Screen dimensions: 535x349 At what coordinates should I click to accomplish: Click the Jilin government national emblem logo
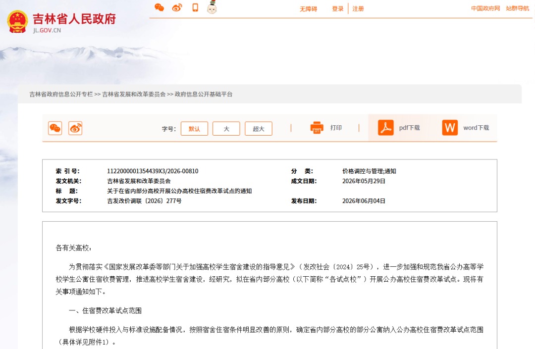17,21
